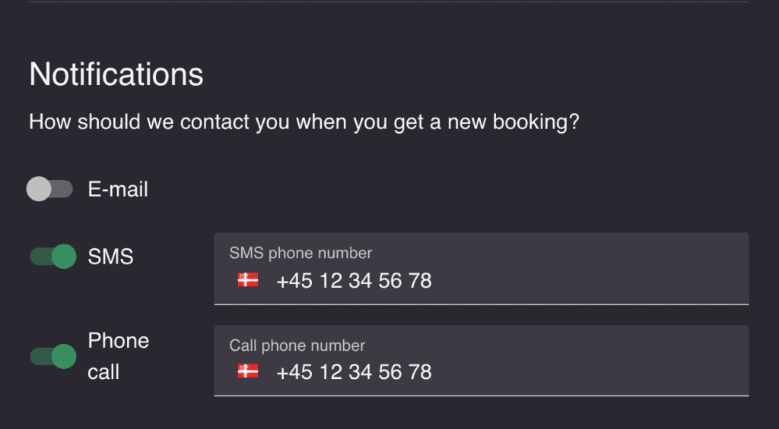Click the 'How should we contact you' description
Image resolution: width=779 pixels, height=429 pixels.
(304, 122)
